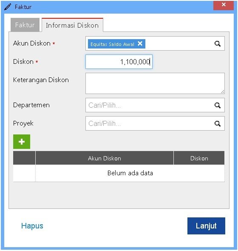Close the Faktur dialog window
The height and width of the screenshot is (251, 238).
pos(224,5)
